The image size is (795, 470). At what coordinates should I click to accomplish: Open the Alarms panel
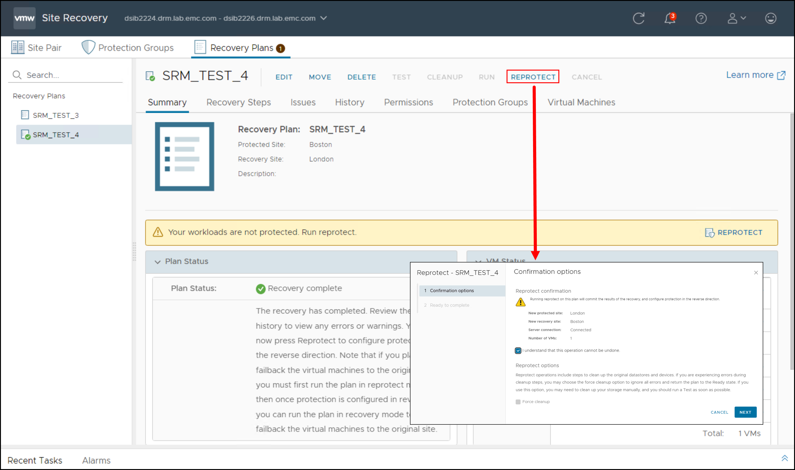click(x=96, y=460)
